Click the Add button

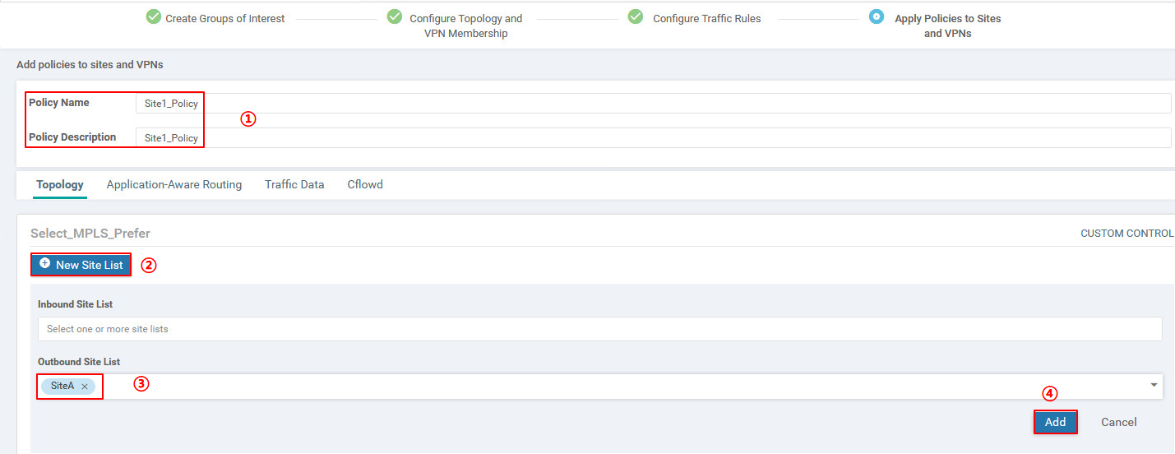coord(1055,422)
